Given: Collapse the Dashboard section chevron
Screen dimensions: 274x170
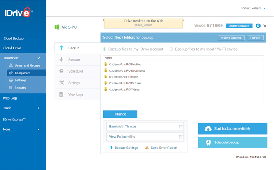Looking at the screenshot, I should (39, 58).
